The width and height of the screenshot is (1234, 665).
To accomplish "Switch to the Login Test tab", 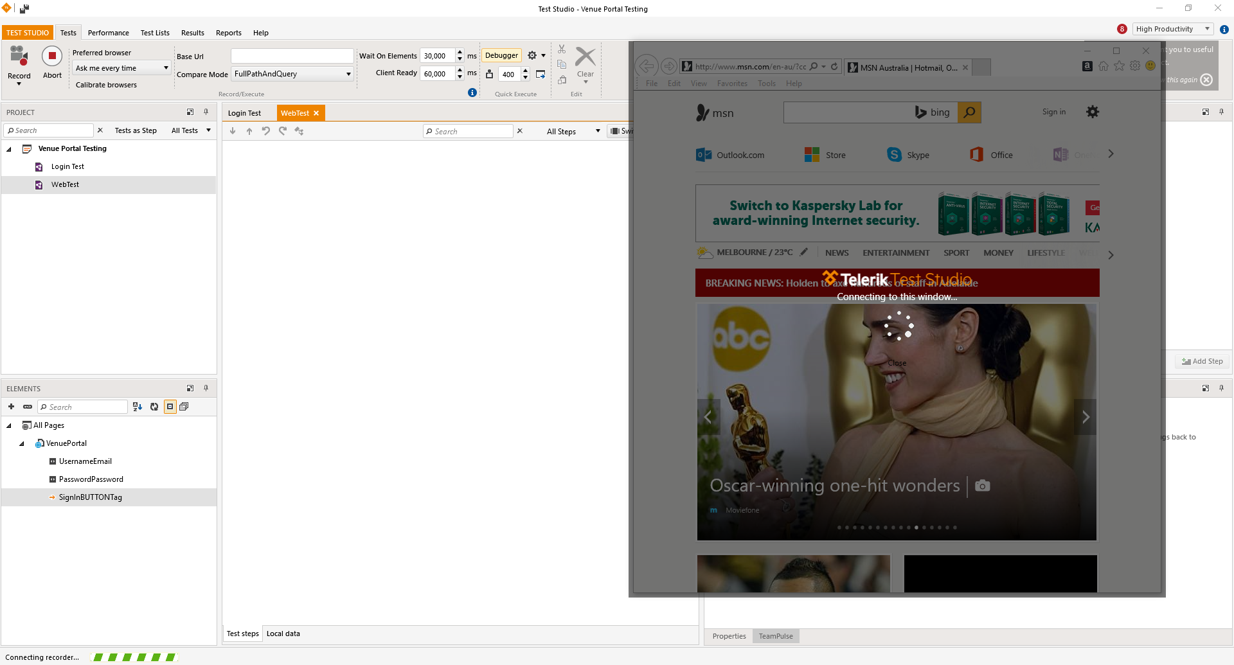I will [x=244, y=113].
